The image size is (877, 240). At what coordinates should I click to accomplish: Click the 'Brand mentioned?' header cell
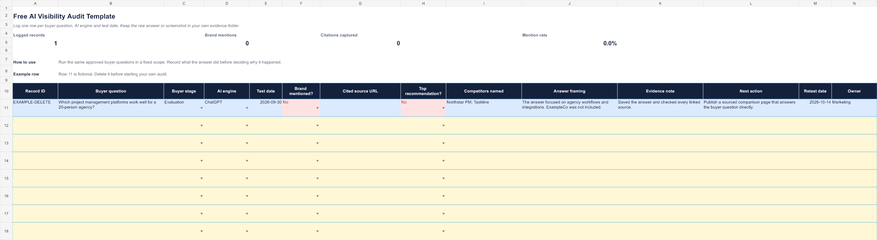tap(301, 91)
